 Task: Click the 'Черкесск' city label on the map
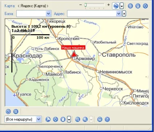pos(113,89)
